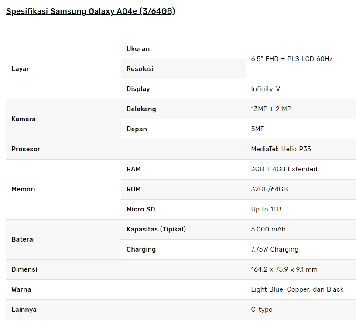This screenshot has height=330, width=356.
Task: Click the 7.75W Charging value
Action: [x=274, y=249]
